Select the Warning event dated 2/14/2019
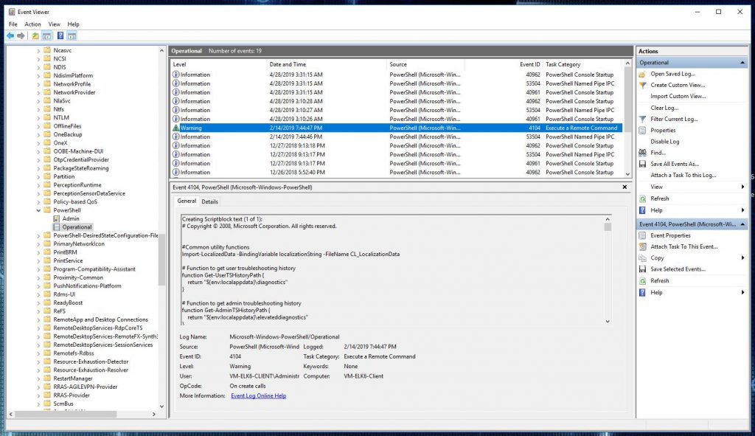This screenshot has width=755, height=436. point(295,127)
